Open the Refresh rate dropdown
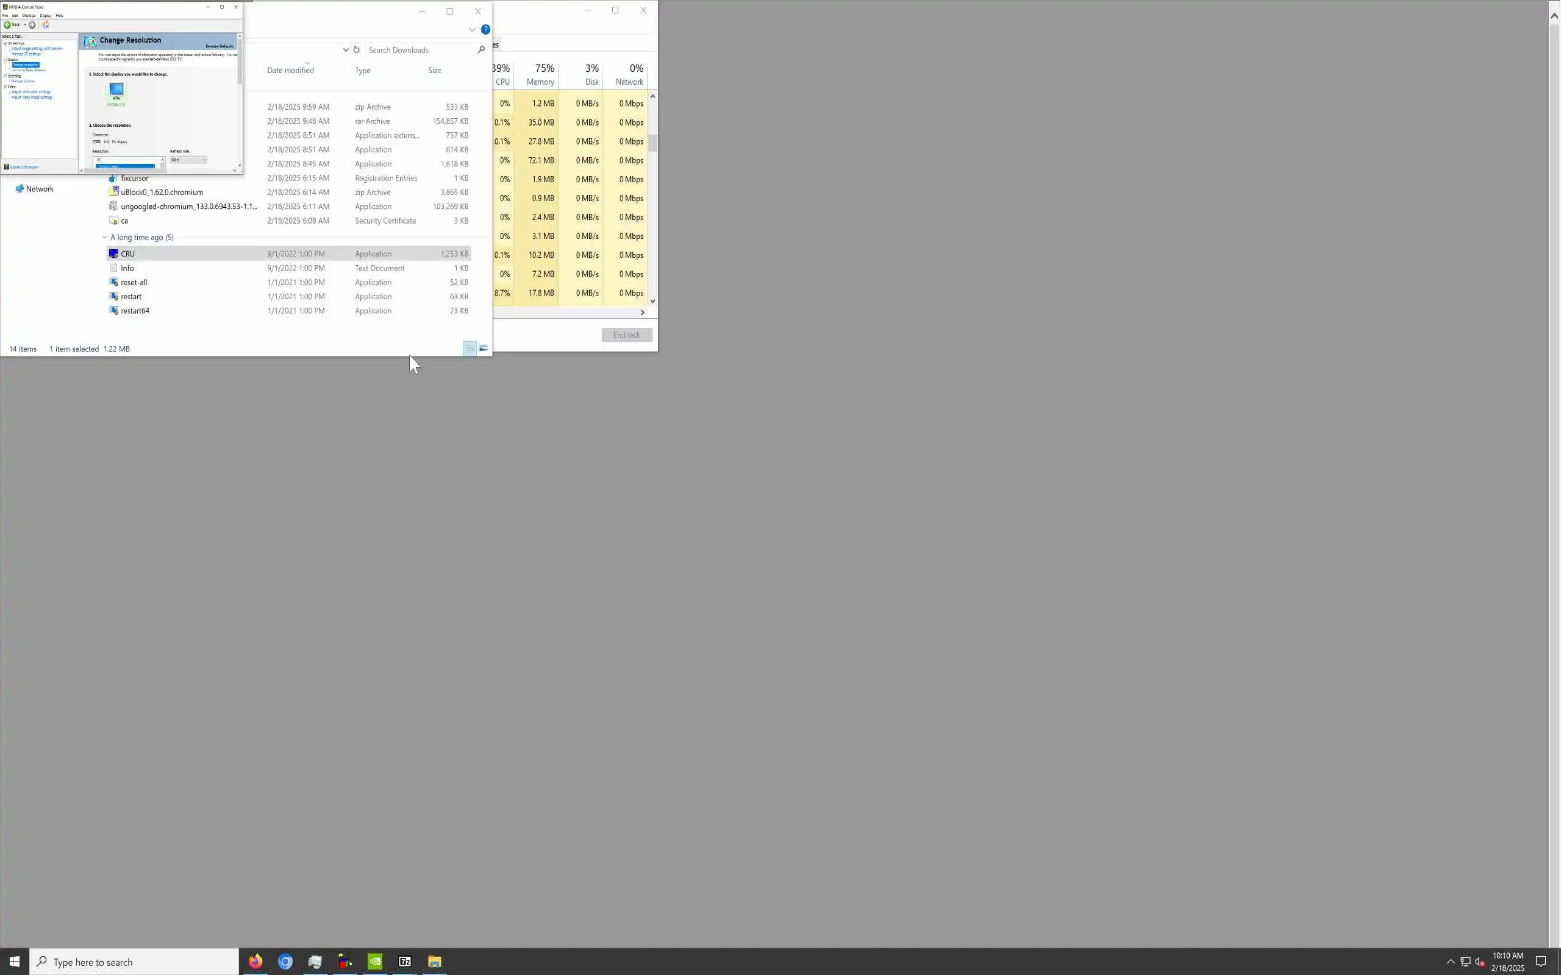Image resolution: width=1561 pixels, height=975 pixels. click(188, 160)
